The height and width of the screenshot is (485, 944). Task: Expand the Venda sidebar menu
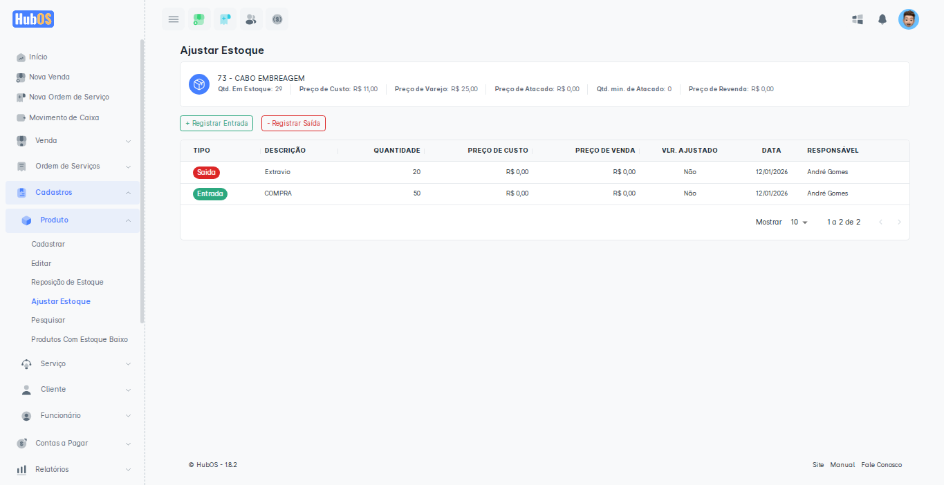73,141
